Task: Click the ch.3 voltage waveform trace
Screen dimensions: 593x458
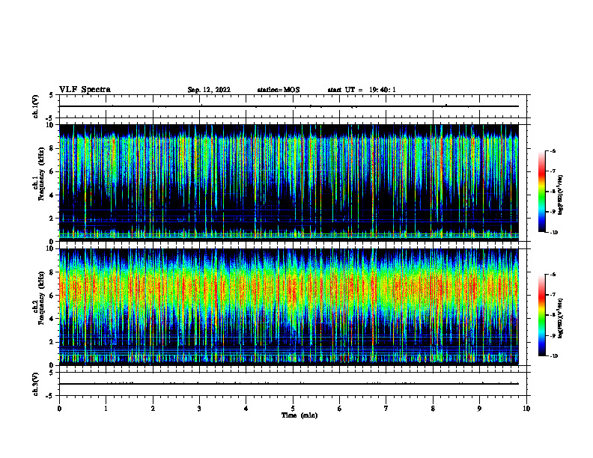Action: pos(288,384)
